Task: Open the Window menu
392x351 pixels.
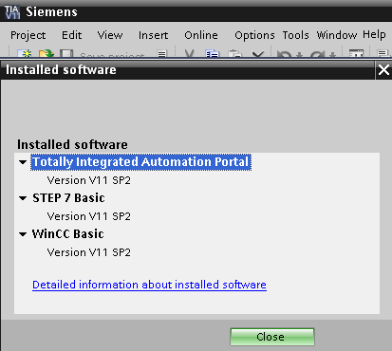Action: pyautogui.click(x=337, y=35)
